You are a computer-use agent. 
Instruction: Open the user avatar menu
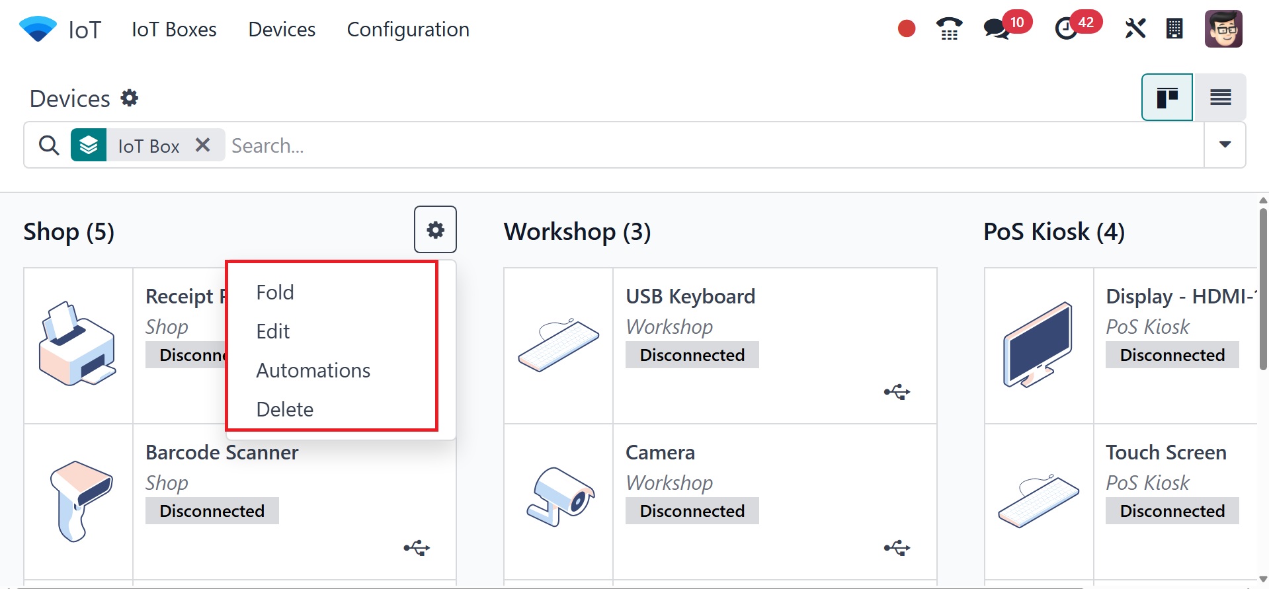[x=1223, y=29]
